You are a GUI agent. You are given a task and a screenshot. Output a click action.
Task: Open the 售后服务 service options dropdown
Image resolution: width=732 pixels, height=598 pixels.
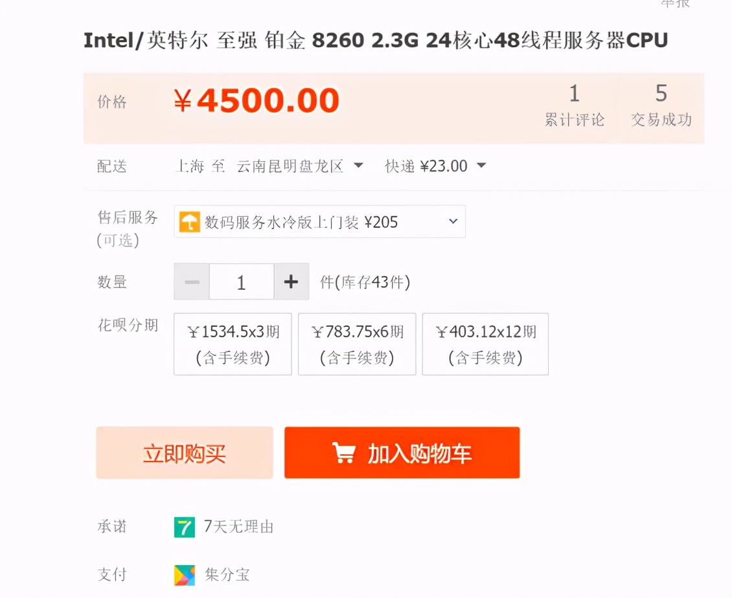453,221
